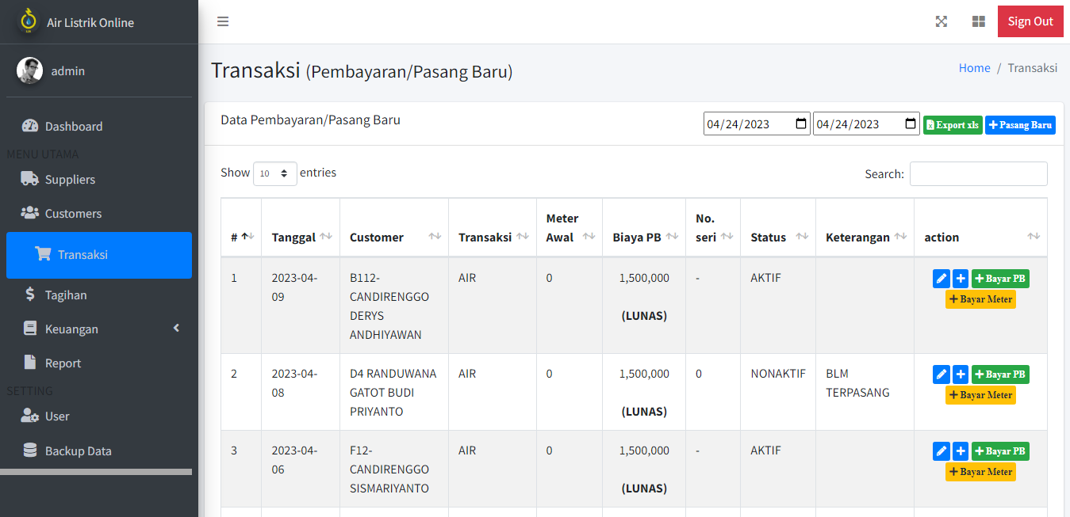Image resolution: width=1070 pixels, height=517 pixels.
Task: Toggle the sidebar with the hamburger icon
Action: tap(223, 21)
